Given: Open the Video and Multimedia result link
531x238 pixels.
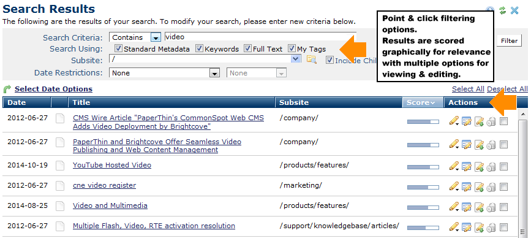Looking at the screenshot, I should coord(110,205).
